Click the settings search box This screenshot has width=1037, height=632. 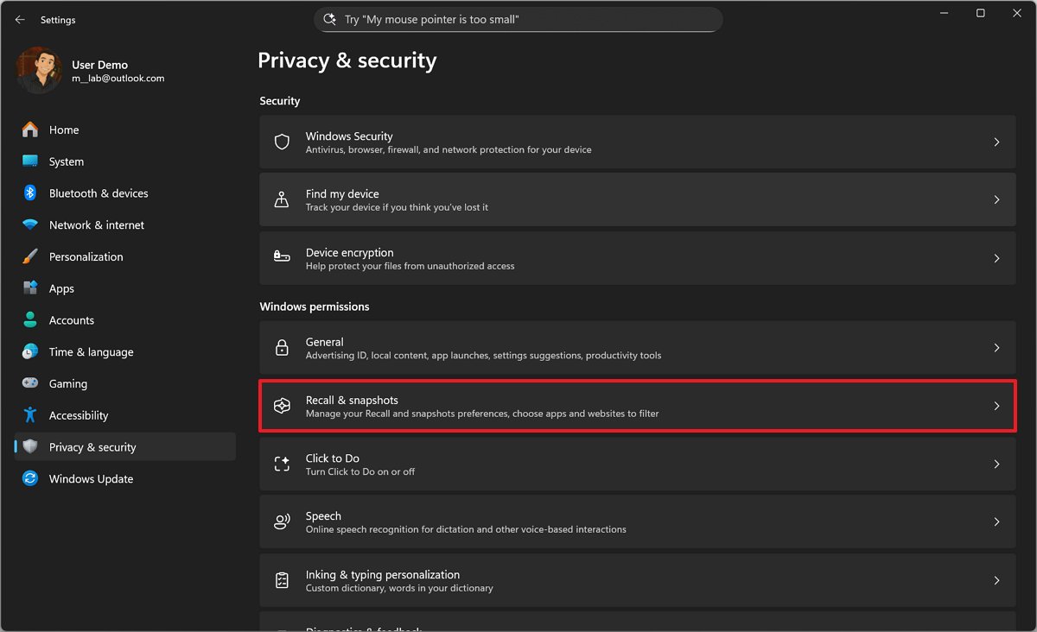(518, 19)
